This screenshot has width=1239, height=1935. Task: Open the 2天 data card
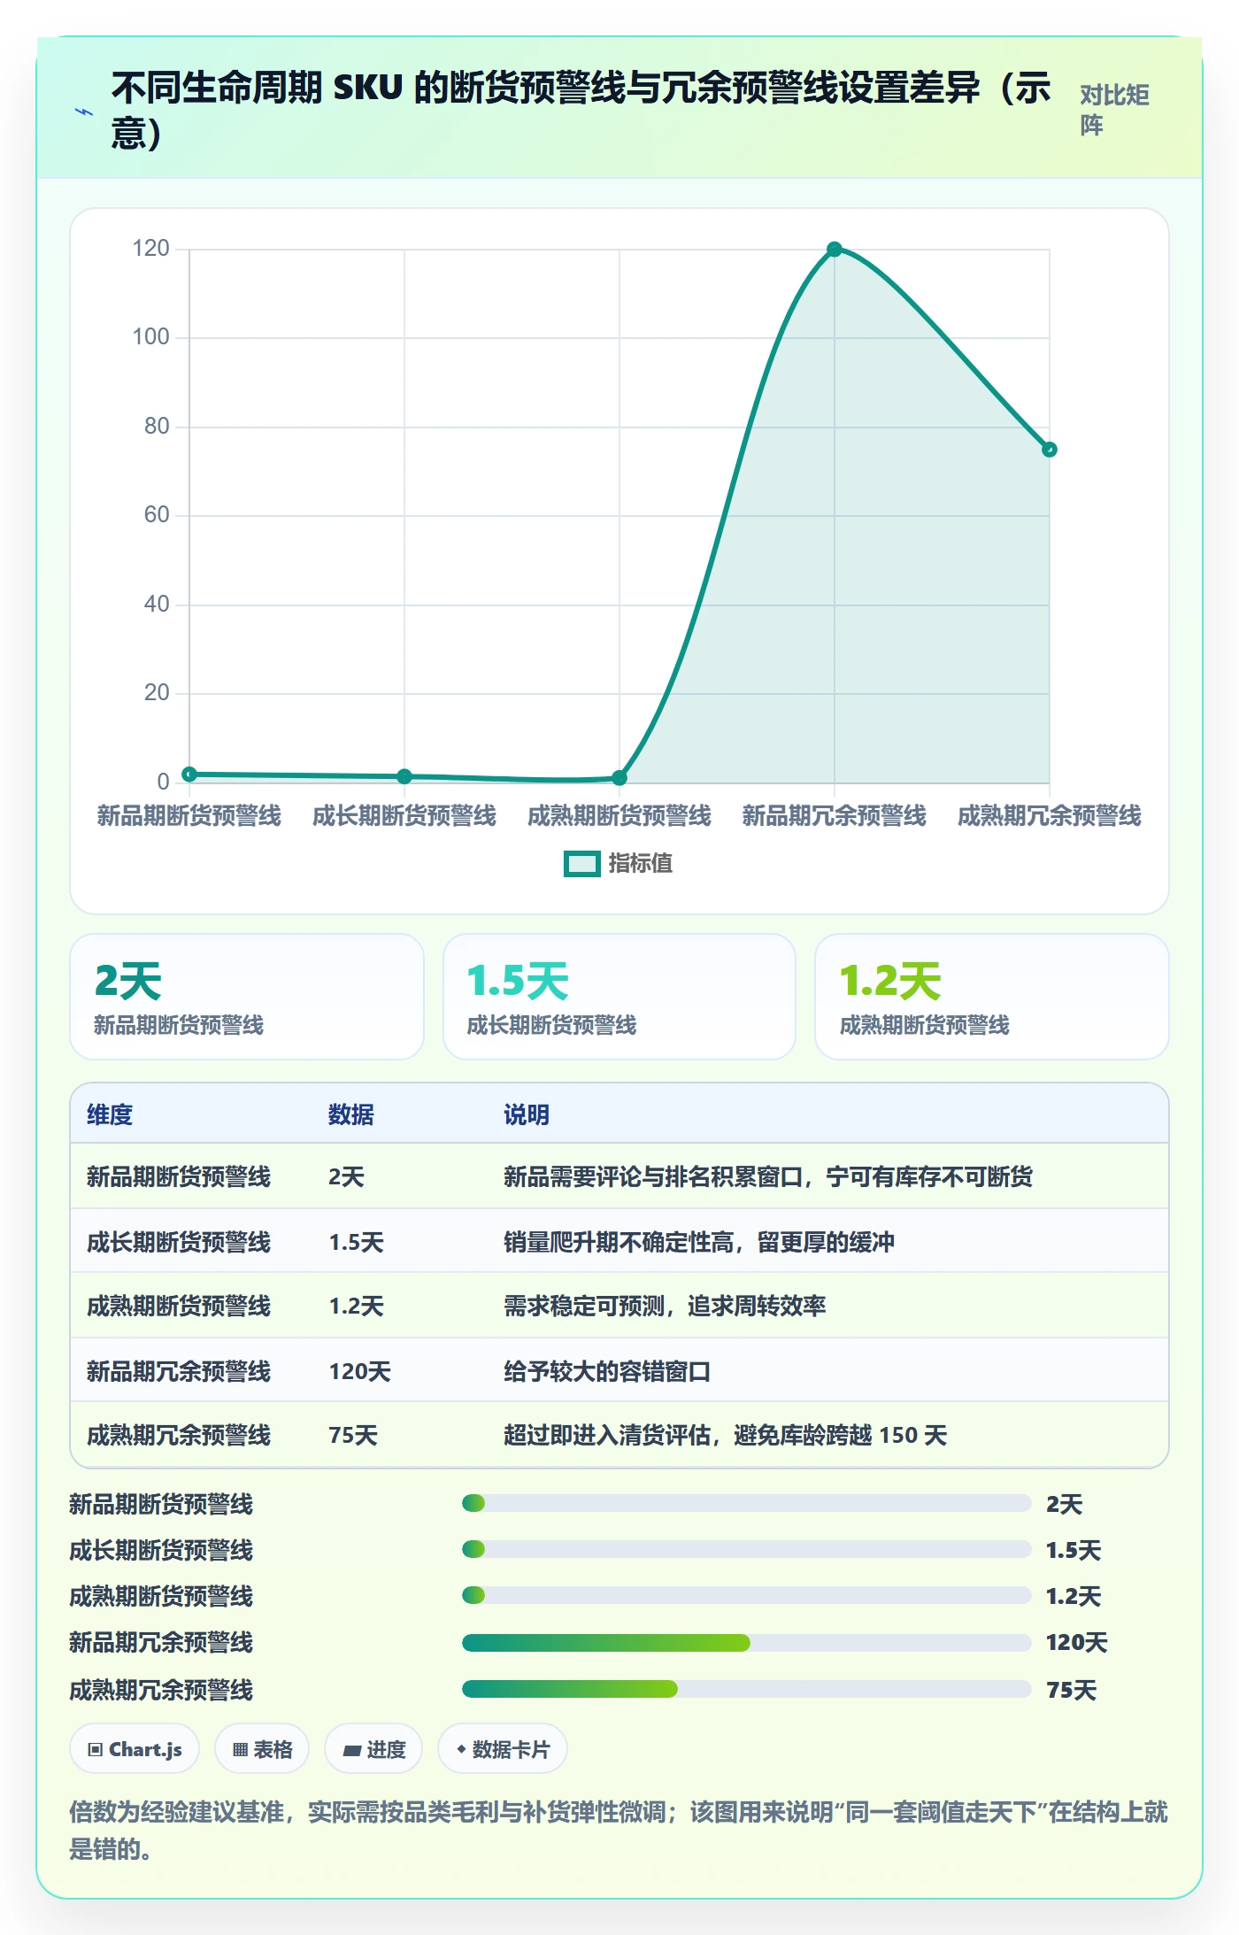tap(247, 997)
